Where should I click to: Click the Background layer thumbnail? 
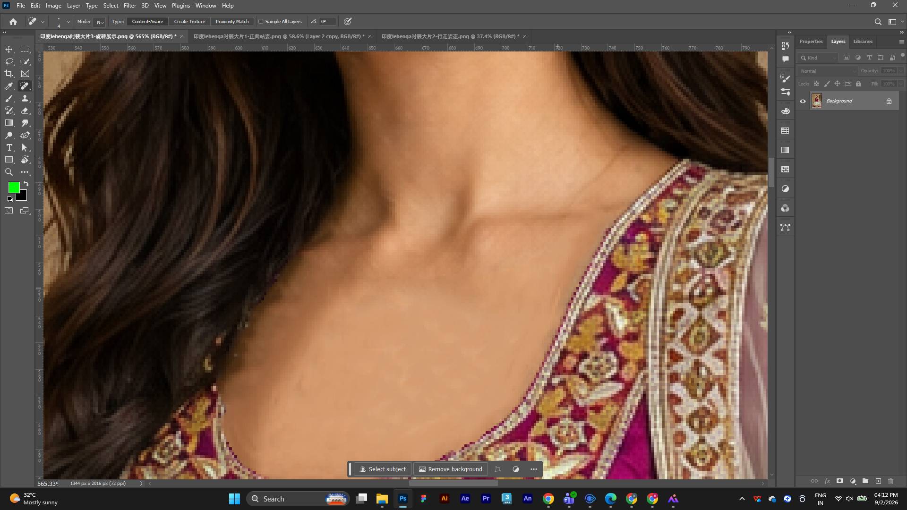point(817,101)
